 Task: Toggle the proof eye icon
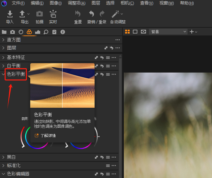(143, 32)
